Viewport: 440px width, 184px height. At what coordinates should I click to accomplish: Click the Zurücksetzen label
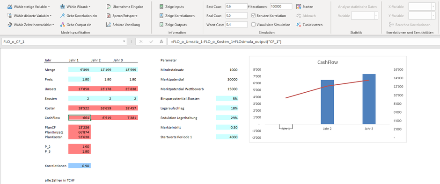(x=313, y=25)
